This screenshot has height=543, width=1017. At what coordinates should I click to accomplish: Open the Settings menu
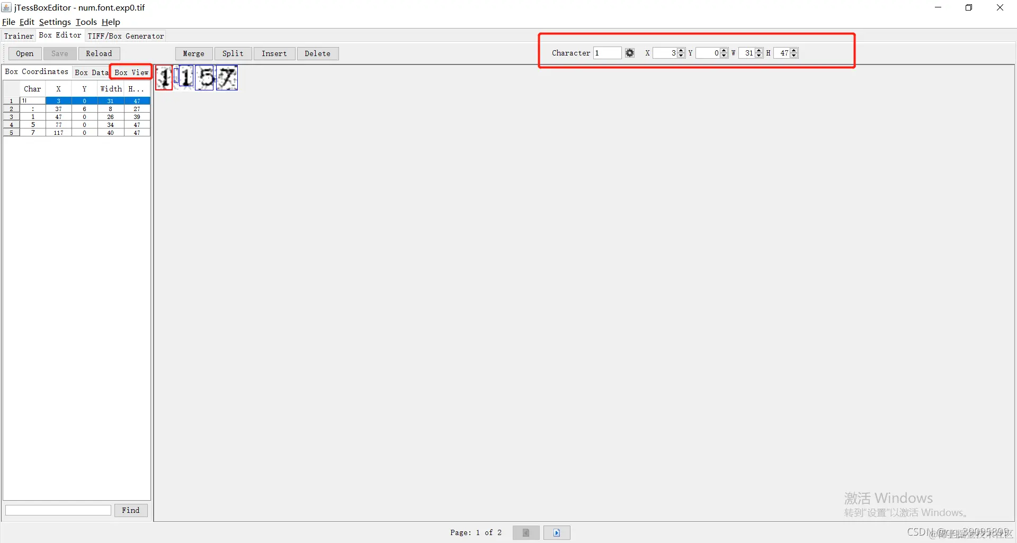pyautogui.click(x=55, y=22)
